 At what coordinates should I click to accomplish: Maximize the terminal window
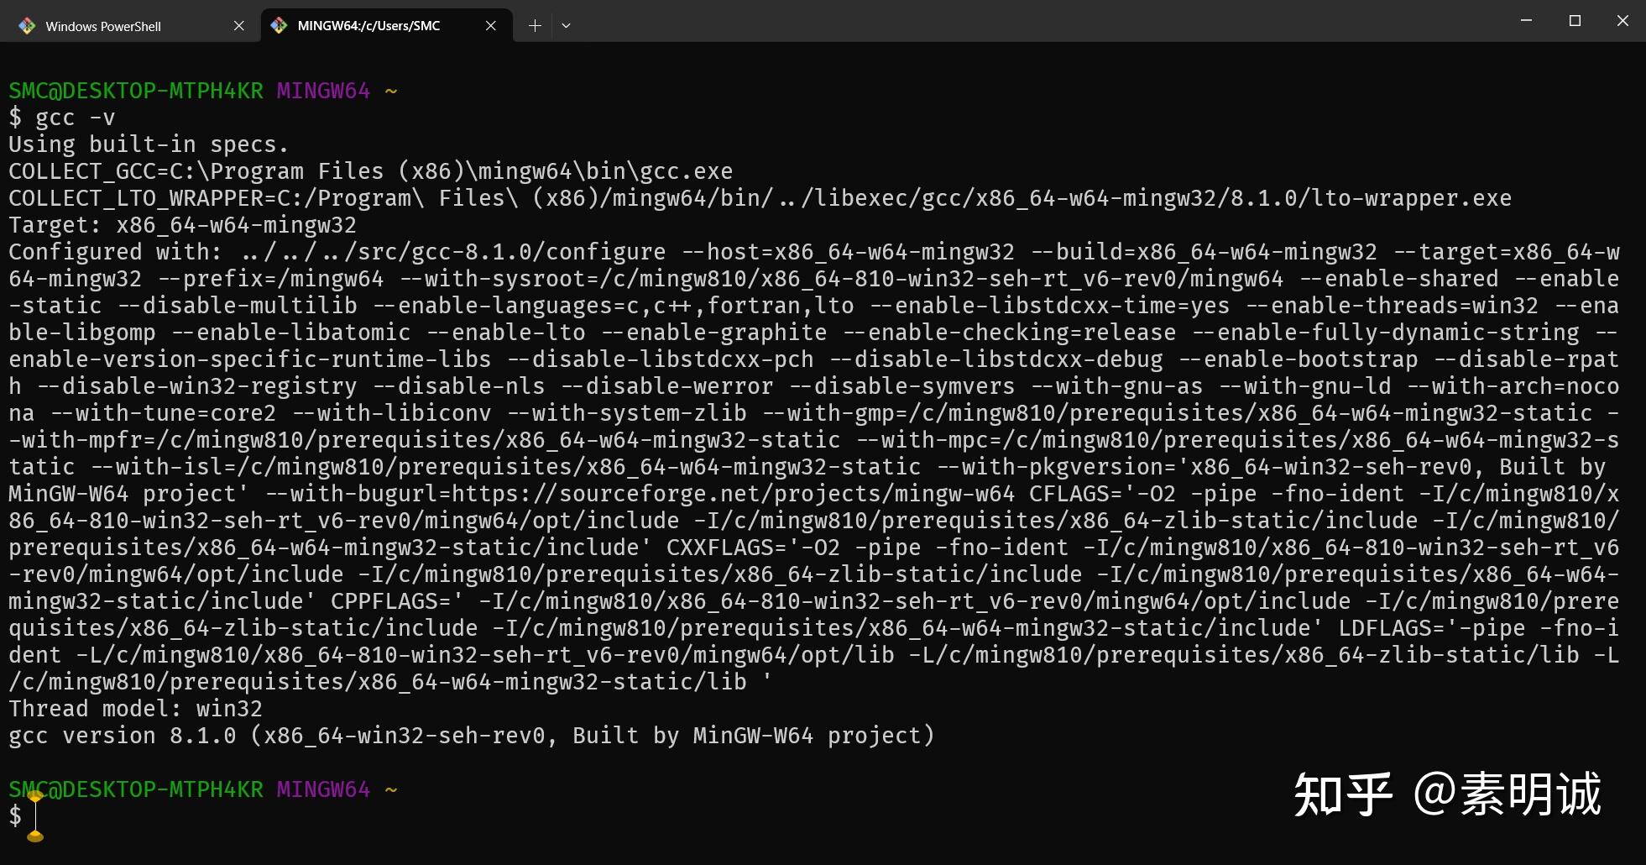point(1575,21)
